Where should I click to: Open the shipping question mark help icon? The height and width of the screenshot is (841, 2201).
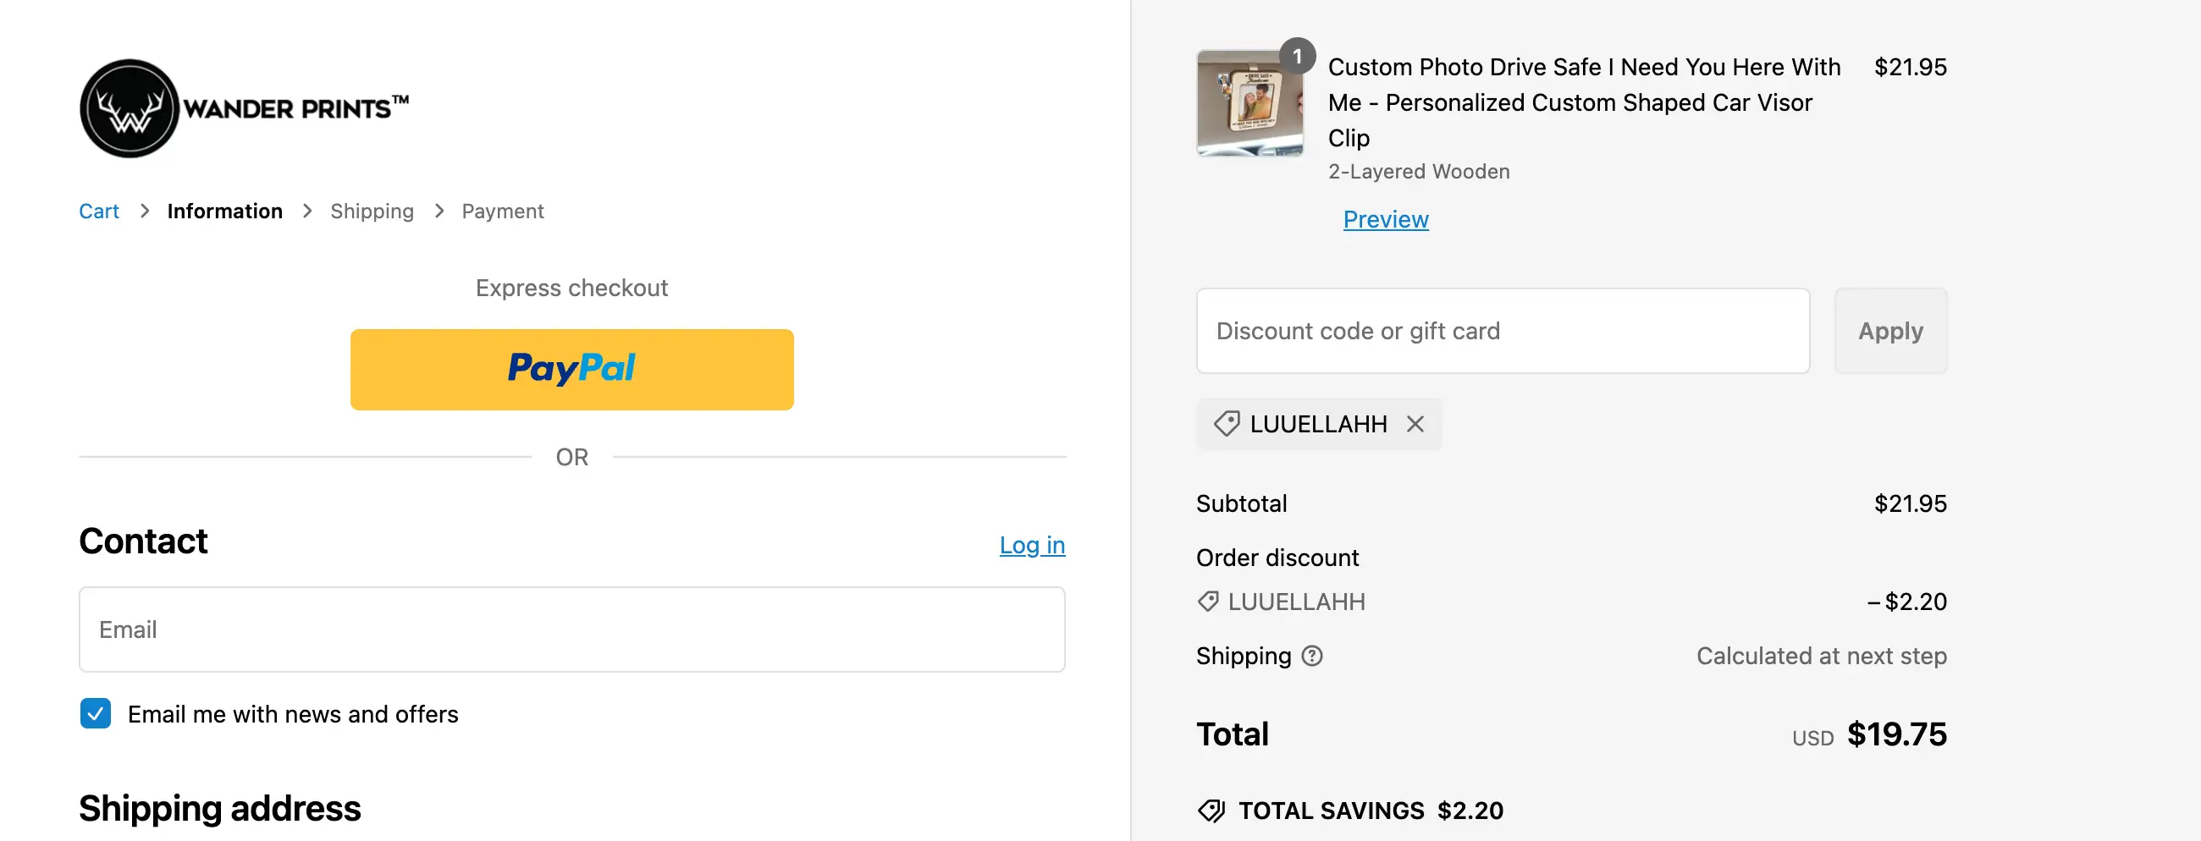(x=1312, y=657)
